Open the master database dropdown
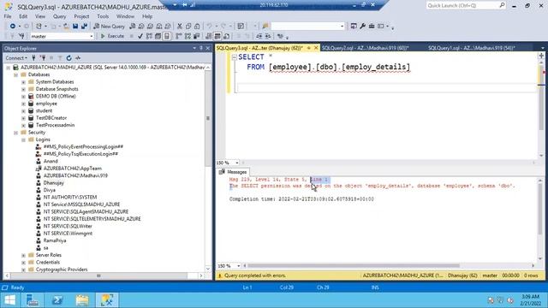 coord(92,36)
